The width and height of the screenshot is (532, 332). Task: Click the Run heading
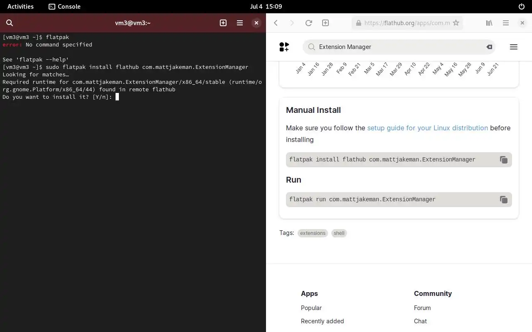(293, 180)
